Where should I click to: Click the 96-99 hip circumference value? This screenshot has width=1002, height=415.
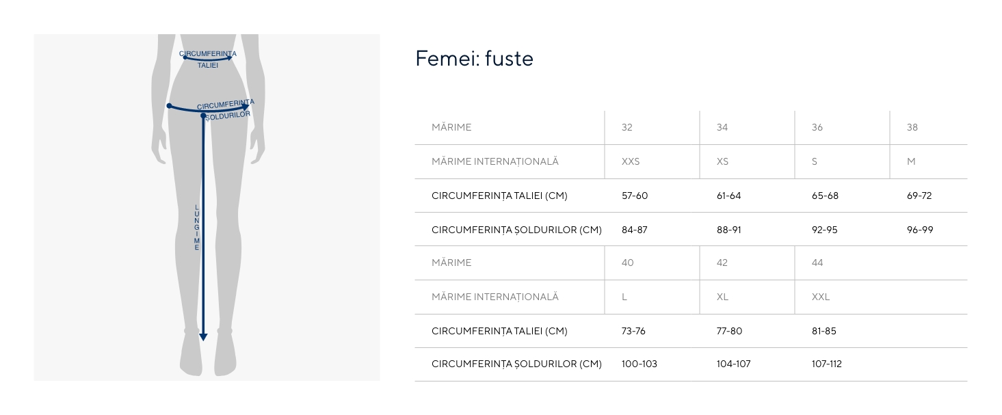[920, 230]
